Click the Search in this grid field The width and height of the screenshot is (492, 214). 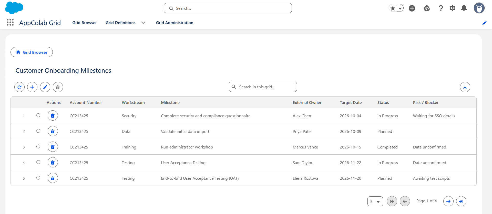pos(263,87)
